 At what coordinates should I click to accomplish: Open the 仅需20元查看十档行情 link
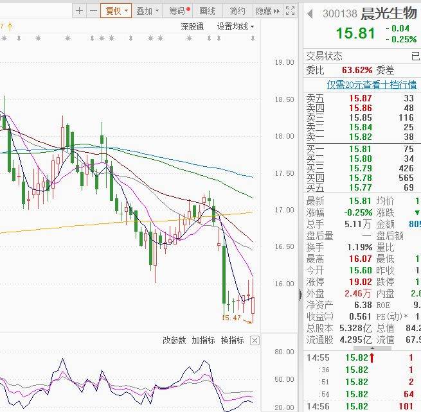[373, 85]
